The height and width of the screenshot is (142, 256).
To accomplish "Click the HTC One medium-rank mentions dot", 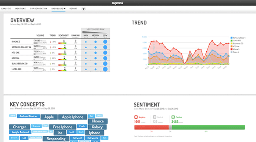I will coord(95,53).
